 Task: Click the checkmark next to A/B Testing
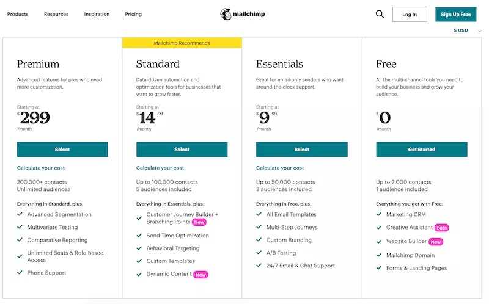click(260, 253)
